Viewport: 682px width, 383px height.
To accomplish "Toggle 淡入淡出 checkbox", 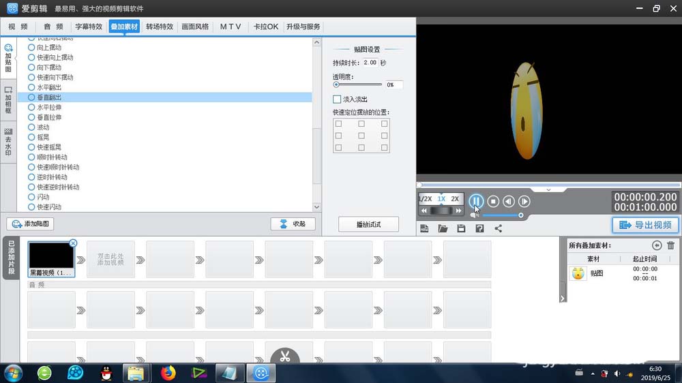I will (337, 99).
